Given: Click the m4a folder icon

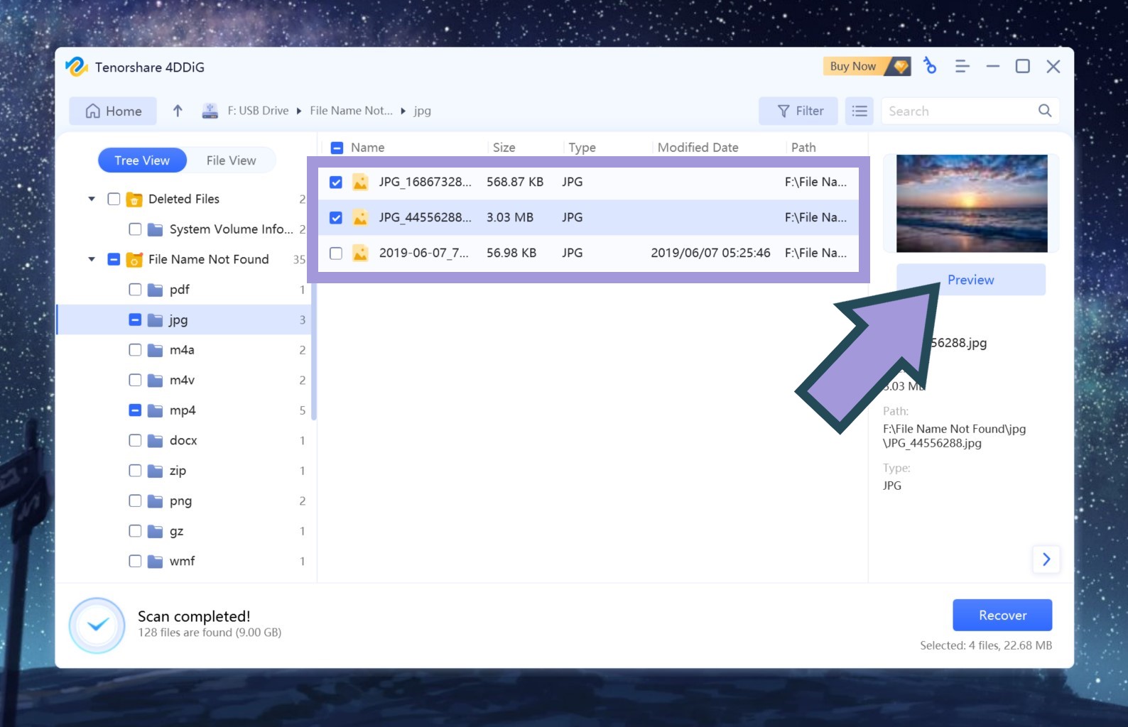Looking at the screenshot, I should 156,350.
